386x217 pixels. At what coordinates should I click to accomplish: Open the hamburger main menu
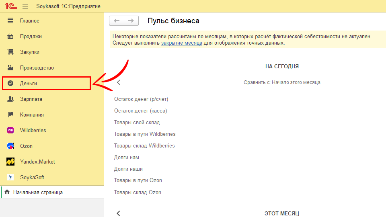click(25, 6)
